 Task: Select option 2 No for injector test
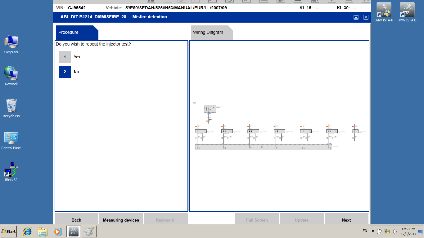click(65, 72)
